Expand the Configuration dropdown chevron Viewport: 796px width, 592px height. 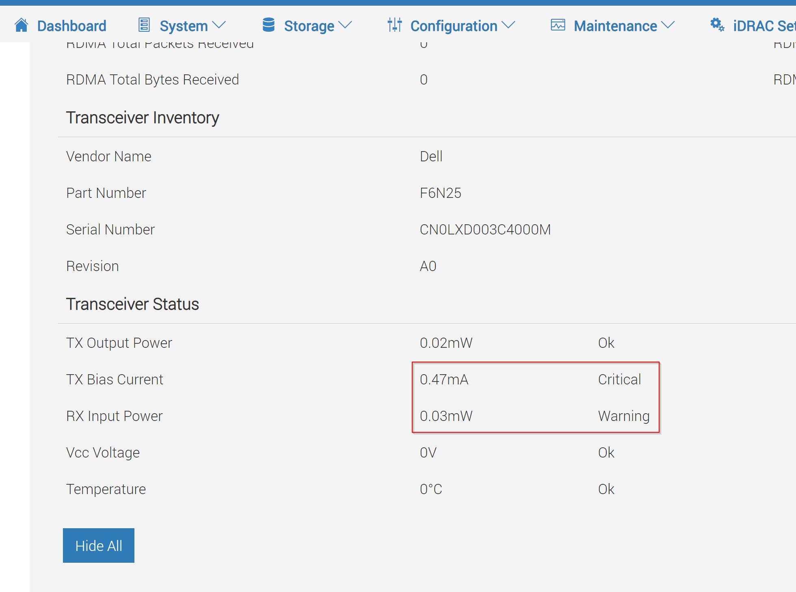[508, 26]
